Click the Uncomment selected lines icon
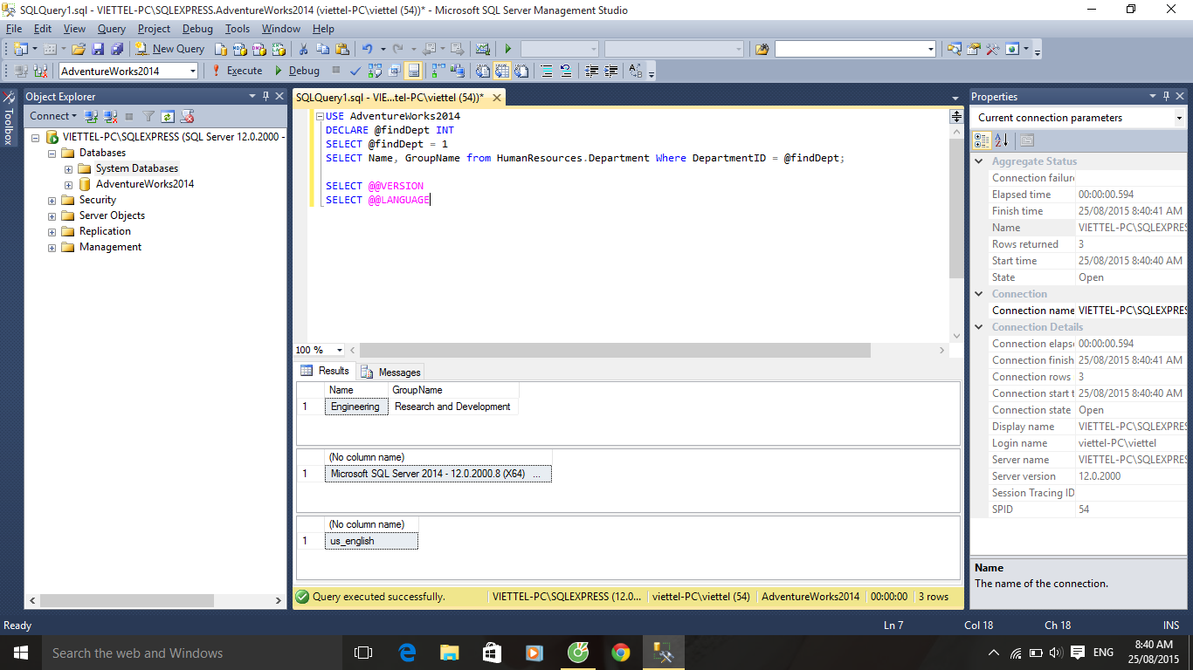The image size is (1193, 670). [x=566, y=71]
